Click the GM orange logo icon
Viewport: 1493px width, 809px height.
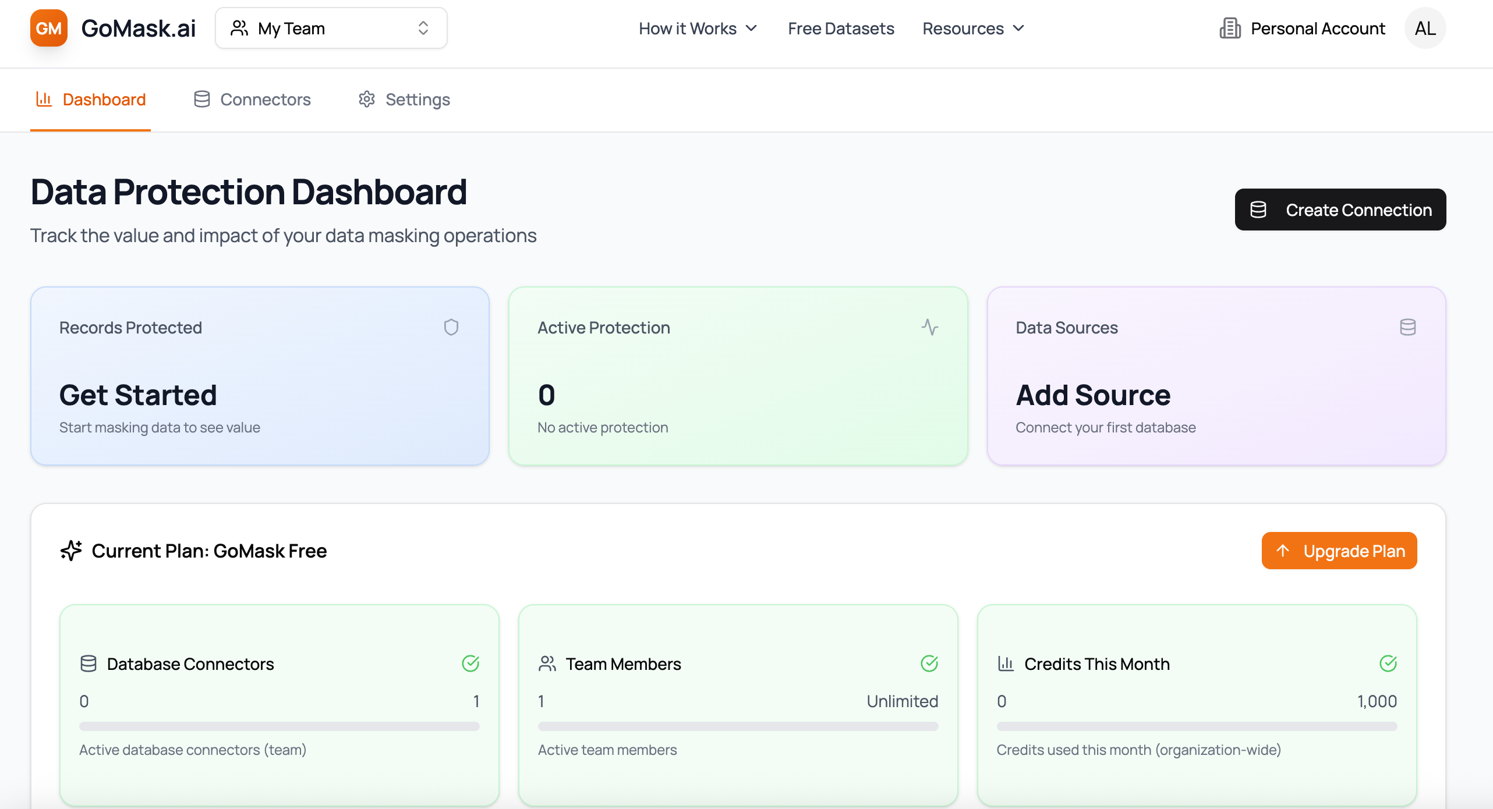coord(49,28)
